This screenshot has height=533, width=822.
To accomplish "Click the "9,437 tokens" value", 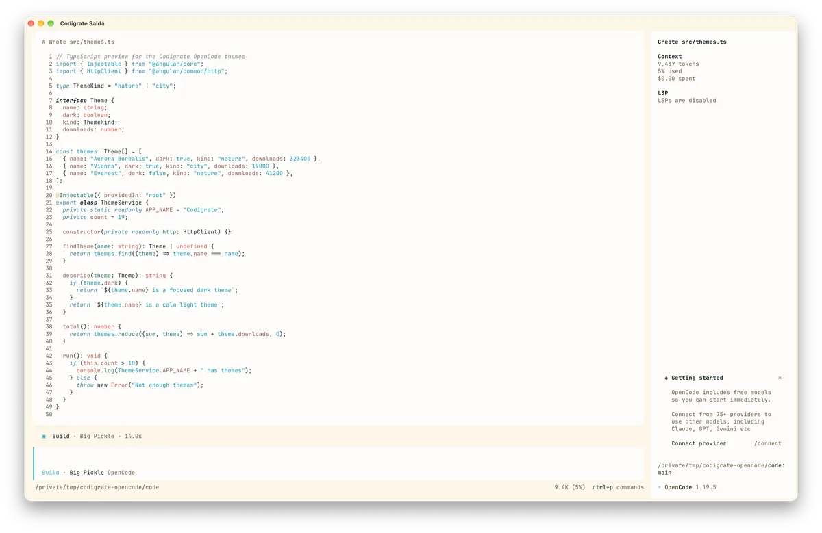I will click(678, 64).
